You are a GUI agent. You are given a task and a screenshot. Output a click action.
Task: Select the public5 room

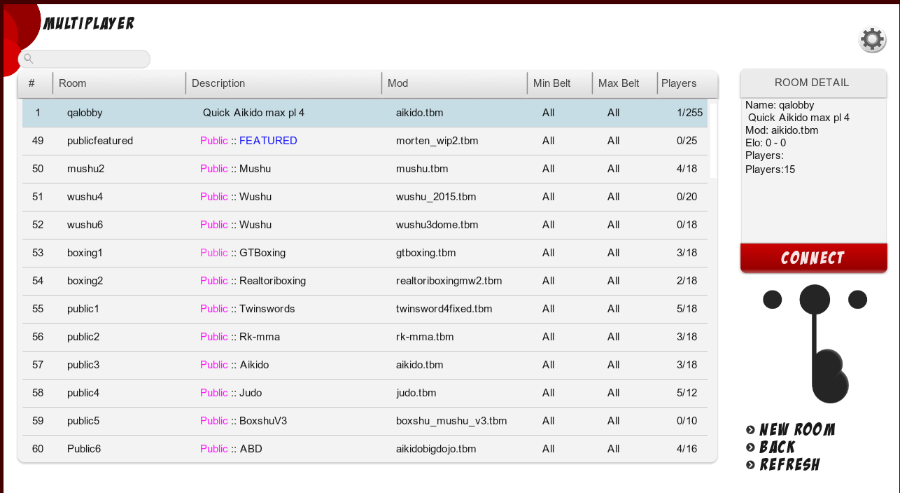(365, 421)
